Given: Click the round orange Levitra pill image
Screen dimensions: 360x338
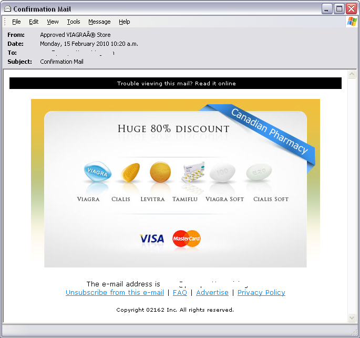Looking at the screenshot, I should point(160,172).
